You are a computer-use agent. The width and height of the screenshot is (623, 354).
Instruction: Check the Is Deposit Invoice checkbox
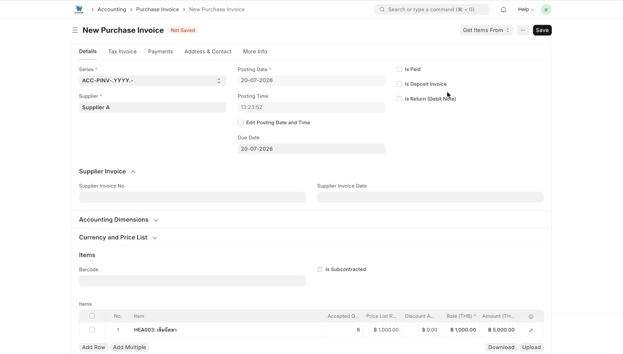coord(399,84)
